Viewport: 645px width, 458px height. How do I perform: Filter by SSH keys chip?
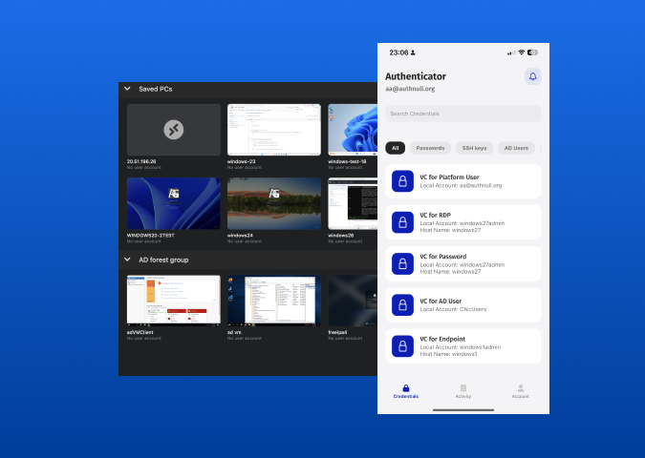pyautogui.click(x=474, y=148)
